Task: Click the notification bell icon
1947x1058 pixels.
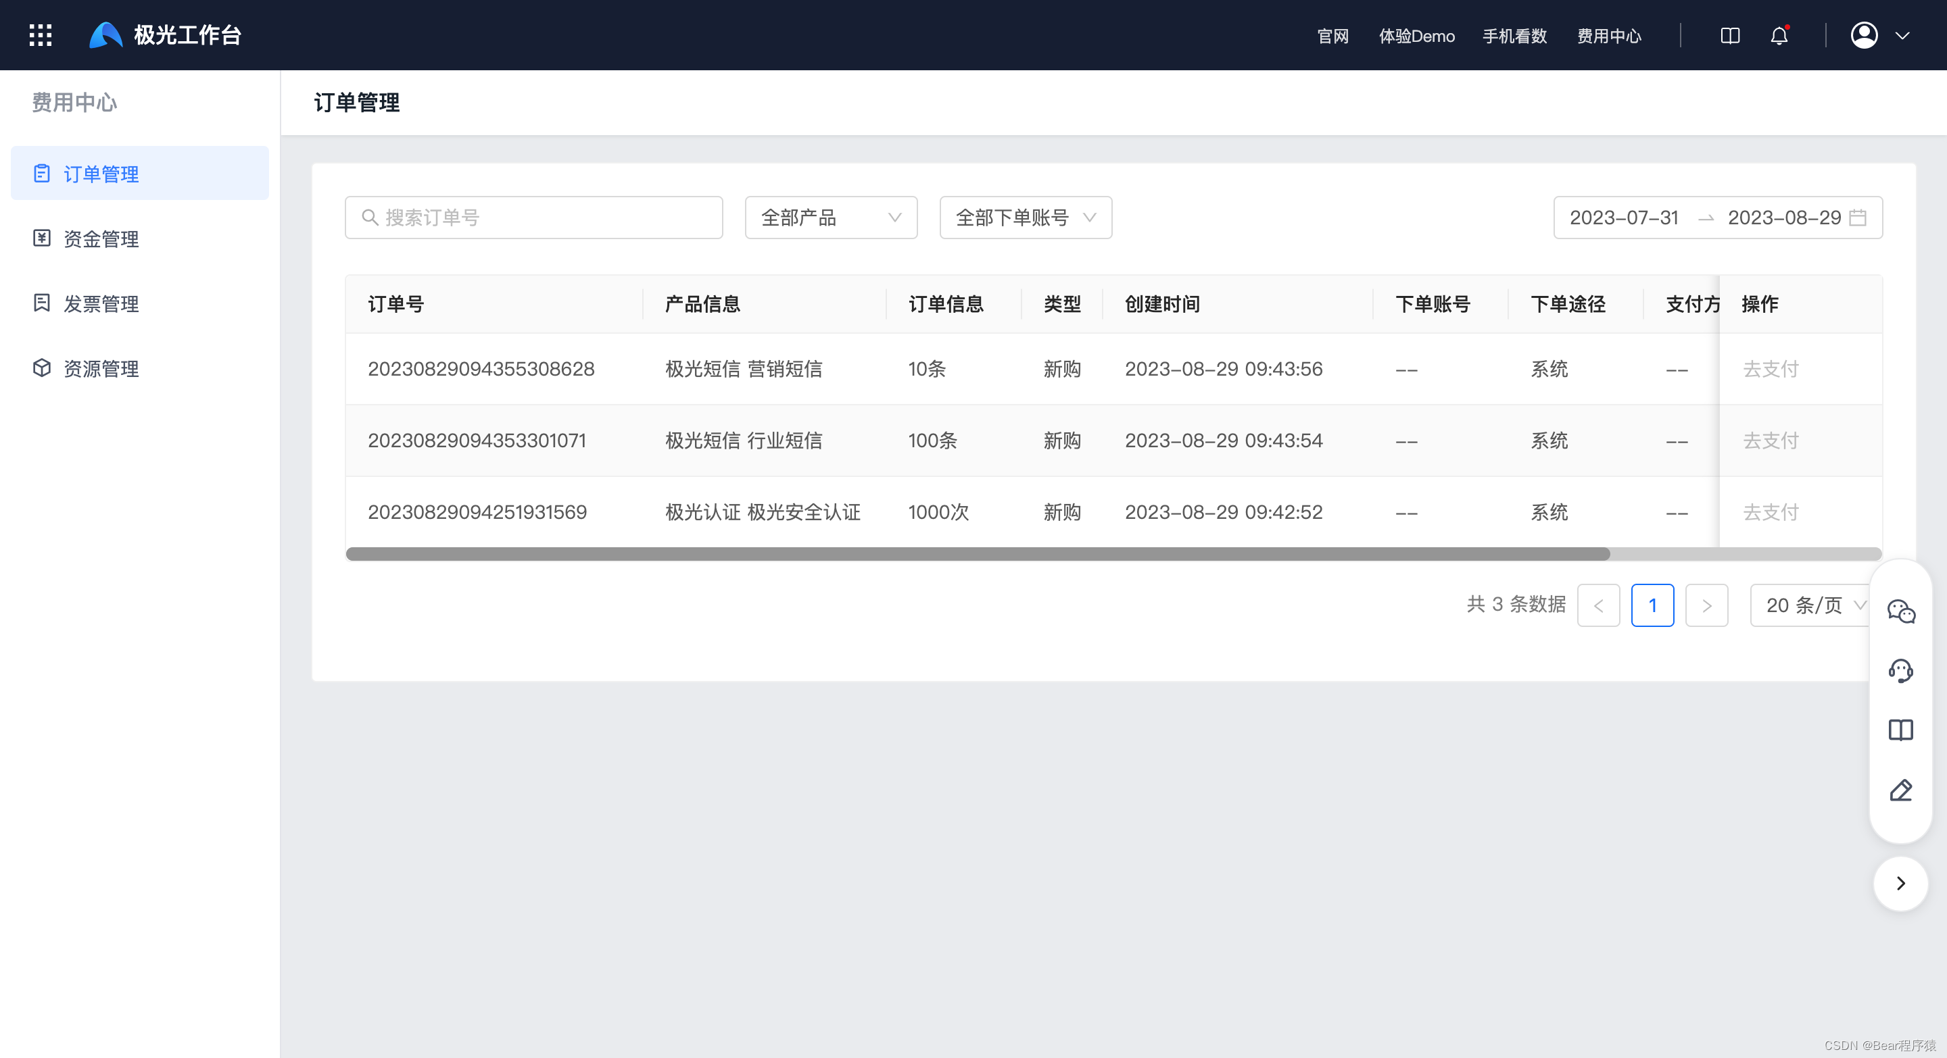Action: [x=1779, y=36]
